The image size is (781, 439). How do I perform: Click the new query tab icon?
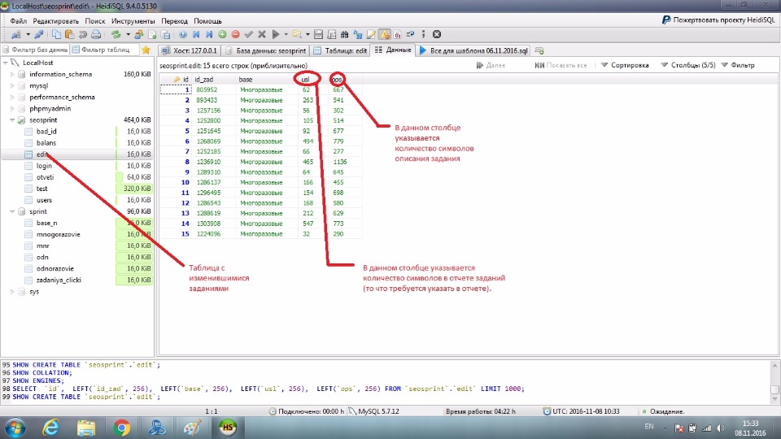pos(539,50)
